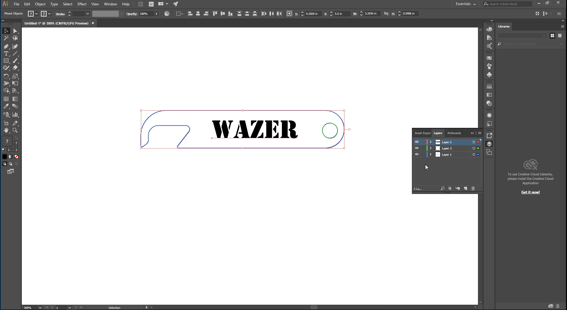Open Layers panel options menu
The height and width of the screenshot is (310, 567).
click(x=480, y=133)
